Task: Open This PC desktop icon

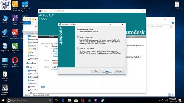Action: click(x=5, y=19)
